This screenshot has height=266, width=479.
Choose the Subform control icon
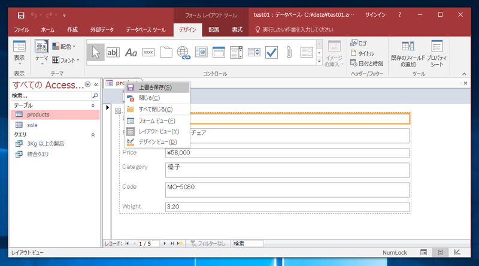307,52
